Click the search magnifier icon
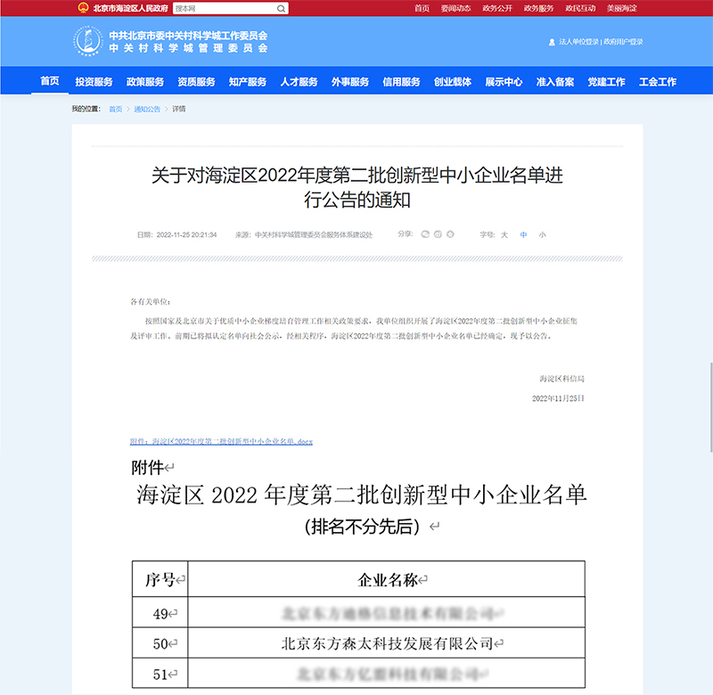This screenshot has width=713, height=695. point(280,7)
